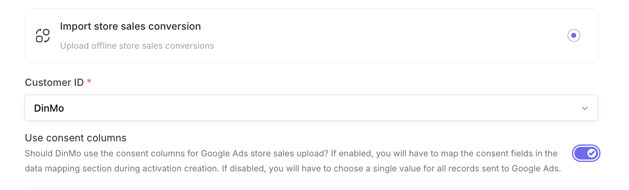Select the Import store sales conversion radio button
The image size is (629, 190).
[x=574, y=36]
